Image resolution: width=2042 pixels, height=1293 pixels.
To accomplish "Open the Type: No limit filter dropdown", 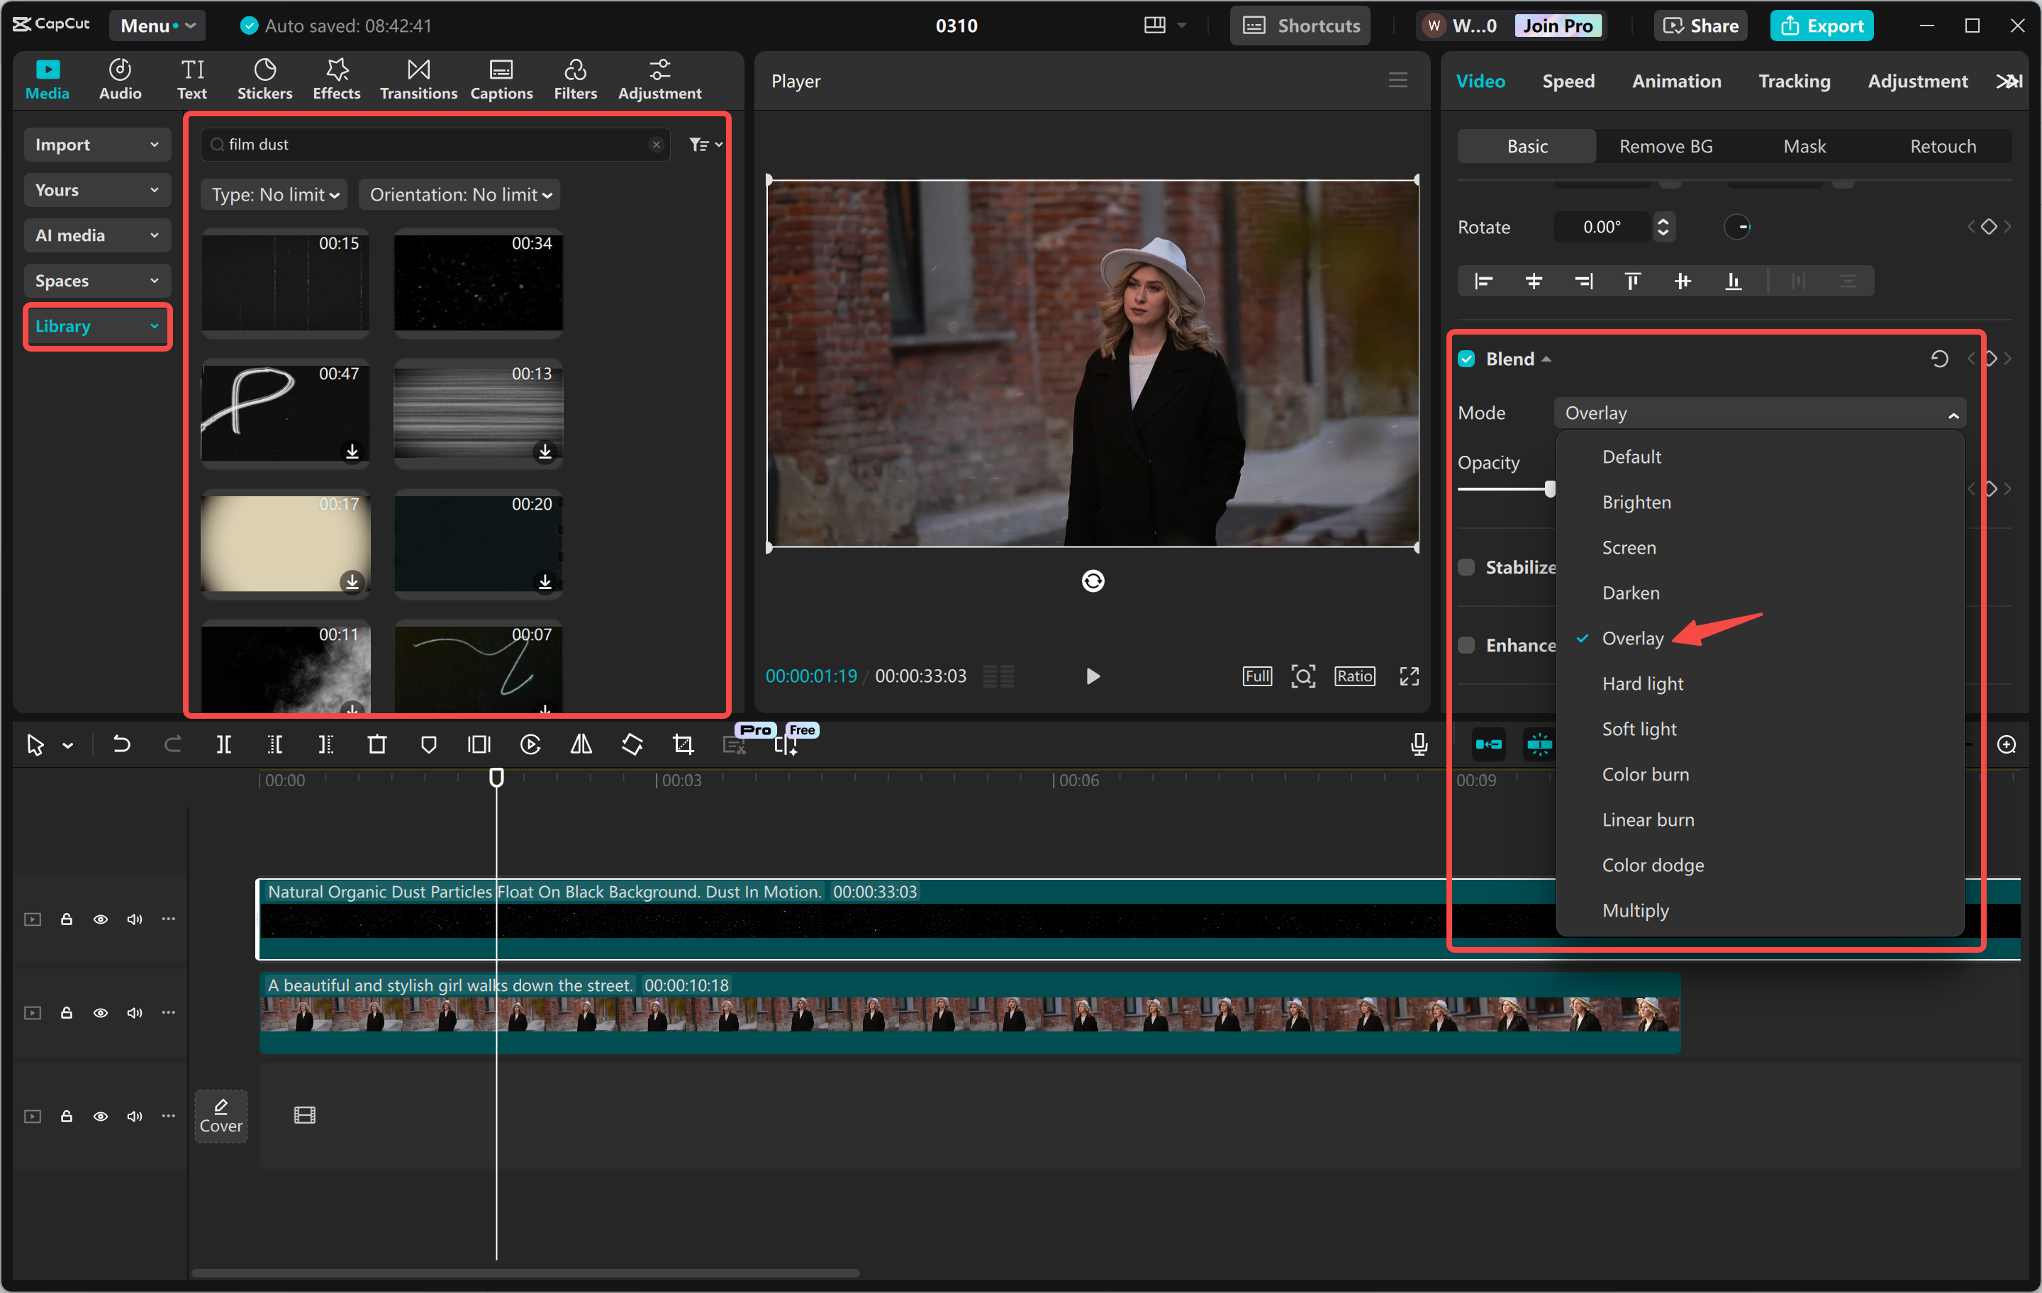I will pyautogui.click(x=273, y=194).
